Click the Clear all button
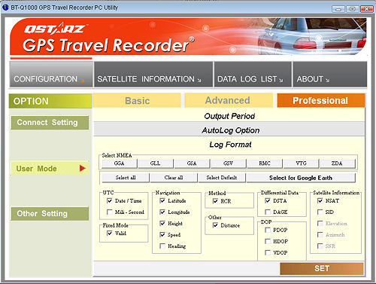This screenshot has width=376, height=284. pyautogui.click(x=174, y=178)
